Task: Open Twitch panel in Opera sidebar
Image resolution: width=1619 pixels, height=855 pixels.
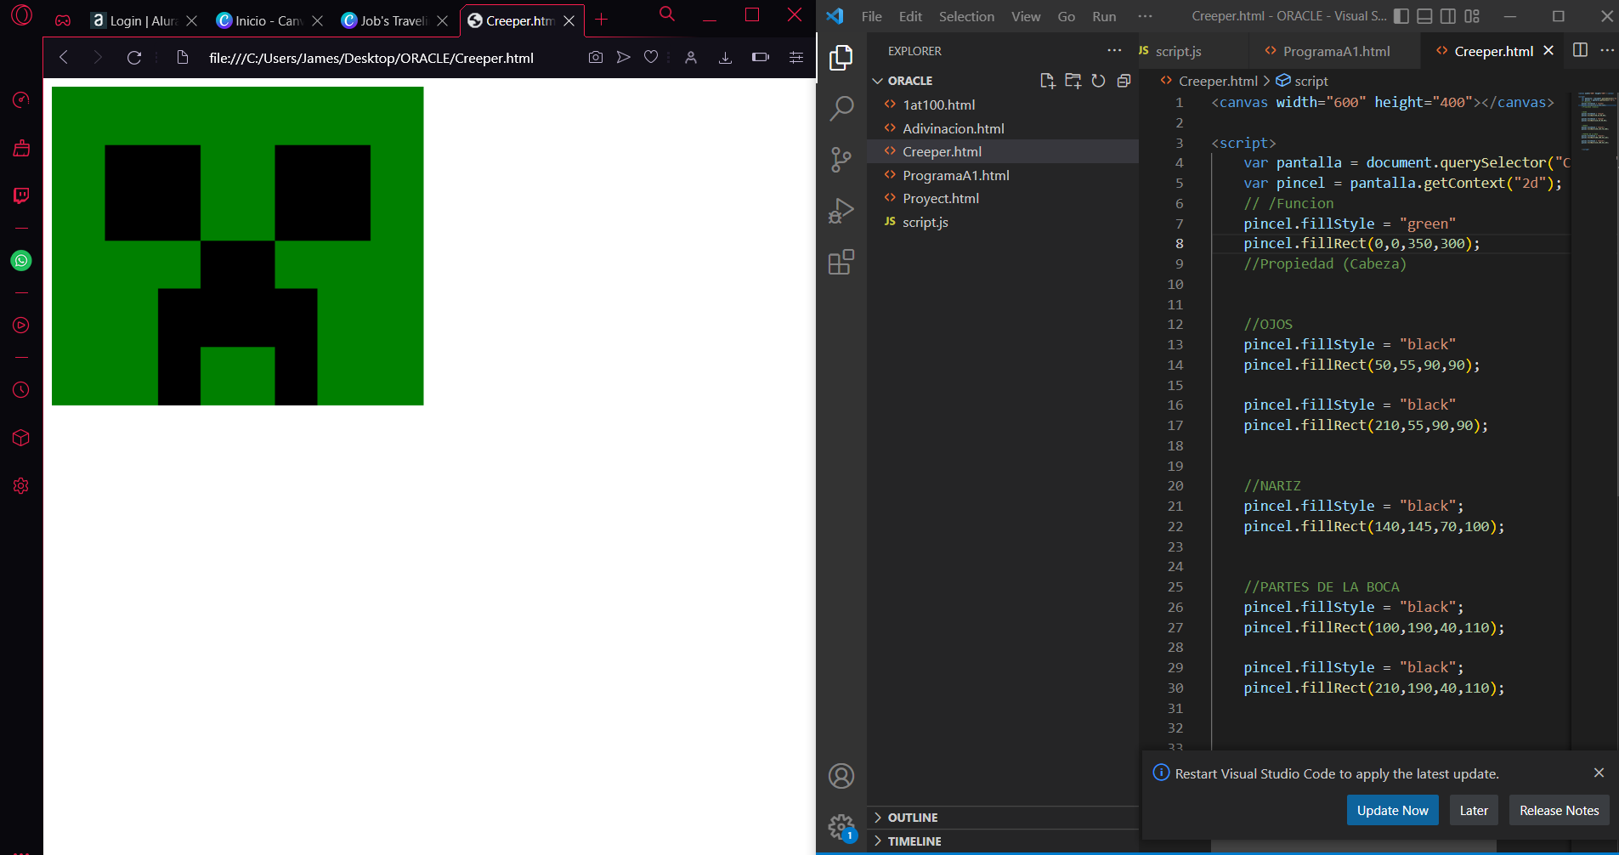Action: (x=21, y=195)
